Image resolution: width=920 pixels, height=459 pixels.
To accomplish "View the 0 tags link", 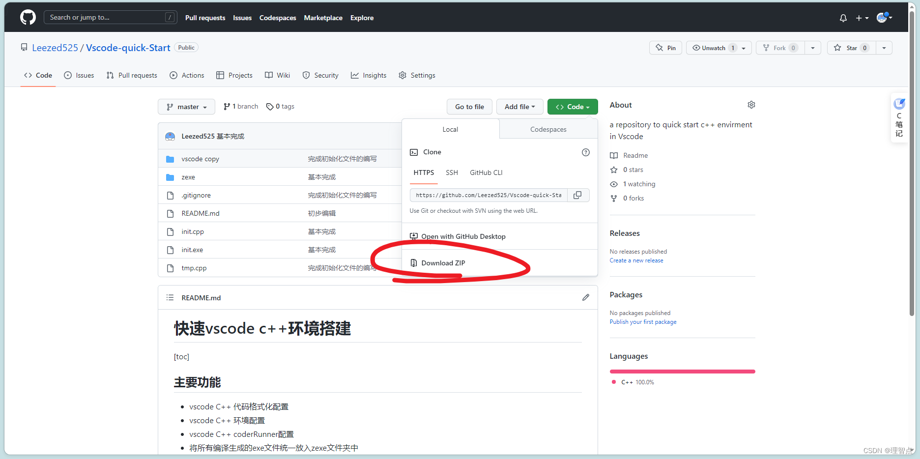I will point(280,106).
